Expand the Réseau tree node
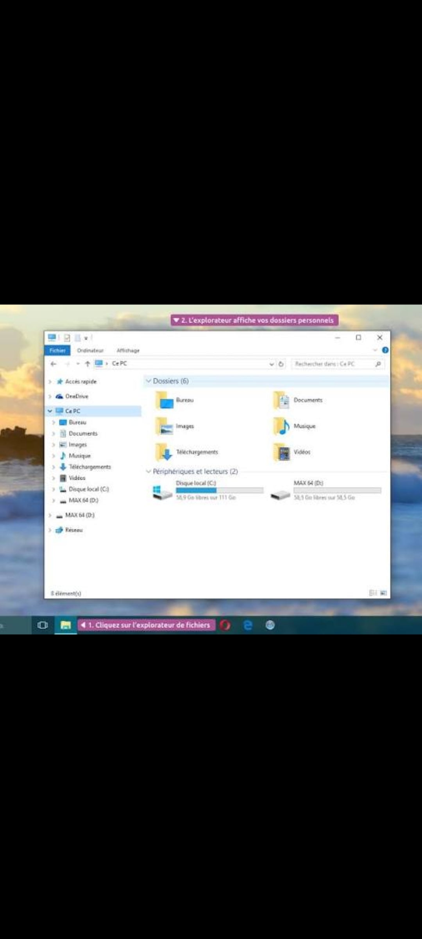This screenshot has height=939, width=422. tap(50, 530)
